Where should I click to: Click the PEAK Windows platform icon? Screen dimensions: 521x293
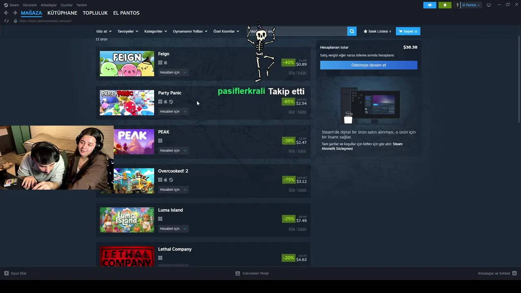(160, 141)
